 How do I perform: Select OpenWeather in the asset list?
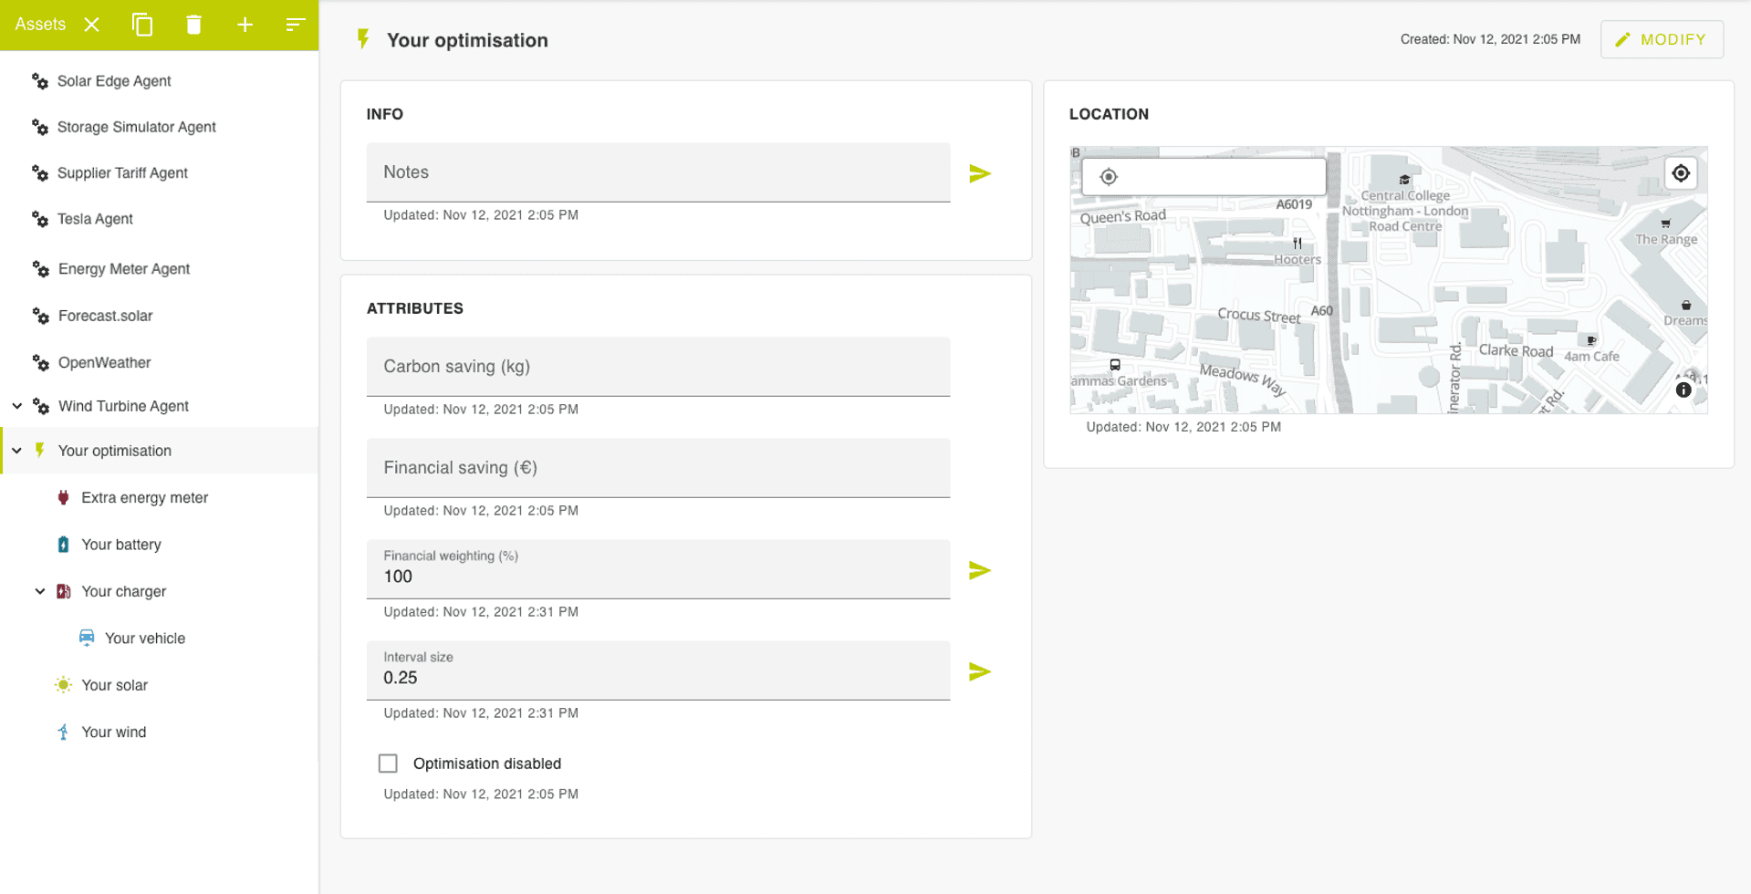[104, 362]
